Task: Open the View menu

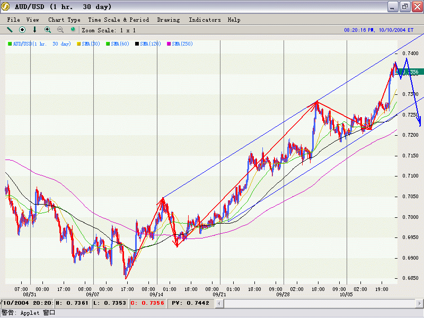Action: coord(33,20)
